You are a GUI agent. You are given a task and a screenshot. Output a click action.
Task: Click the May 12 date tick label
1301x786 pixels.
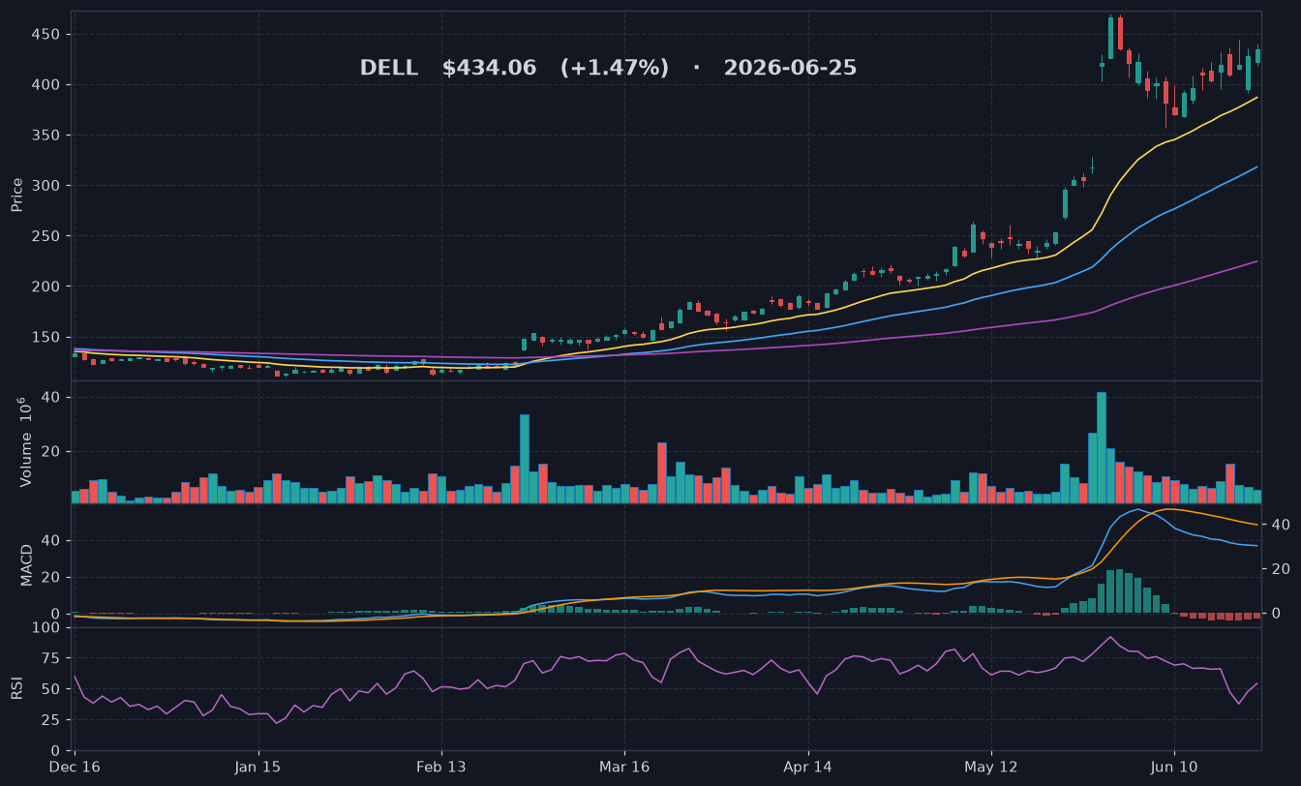click(991, 767)
